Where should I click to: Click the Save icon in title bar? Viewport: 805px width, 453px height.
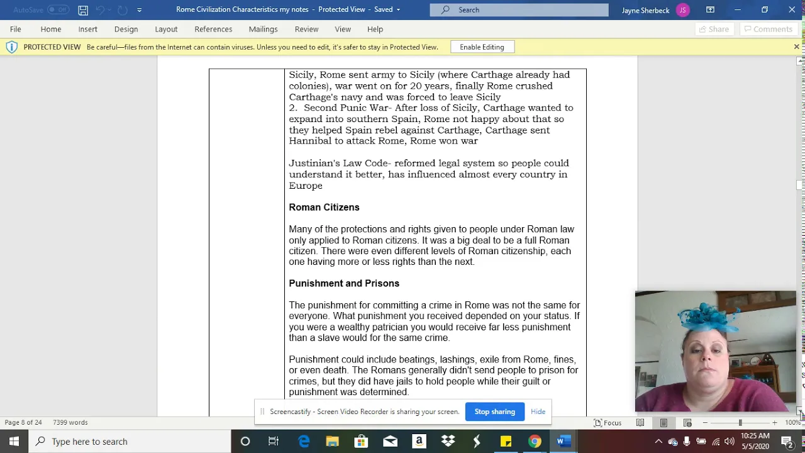(x=83, y=10)
